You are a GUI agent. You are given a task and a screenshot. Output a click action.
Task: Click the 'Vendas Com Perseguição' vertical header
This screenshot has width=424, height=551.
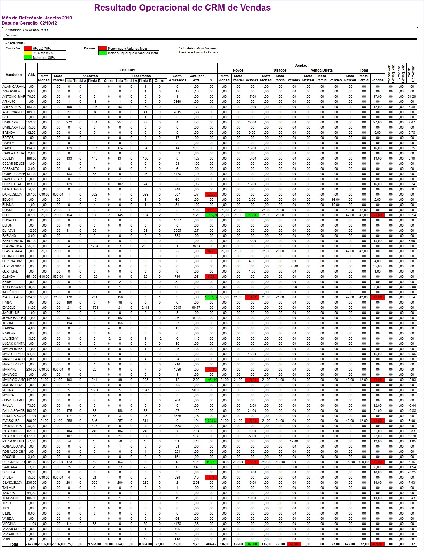click(391, 73)
